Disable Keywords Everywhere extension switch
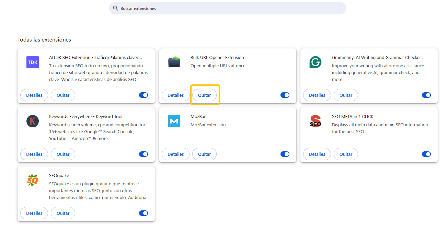 coord(144,154)
